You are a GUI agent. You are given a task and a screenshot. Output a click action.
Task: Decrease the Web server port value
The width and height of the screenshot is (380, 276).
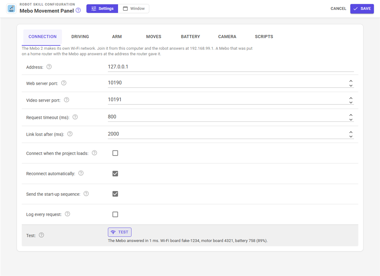(x=351, y=85)
